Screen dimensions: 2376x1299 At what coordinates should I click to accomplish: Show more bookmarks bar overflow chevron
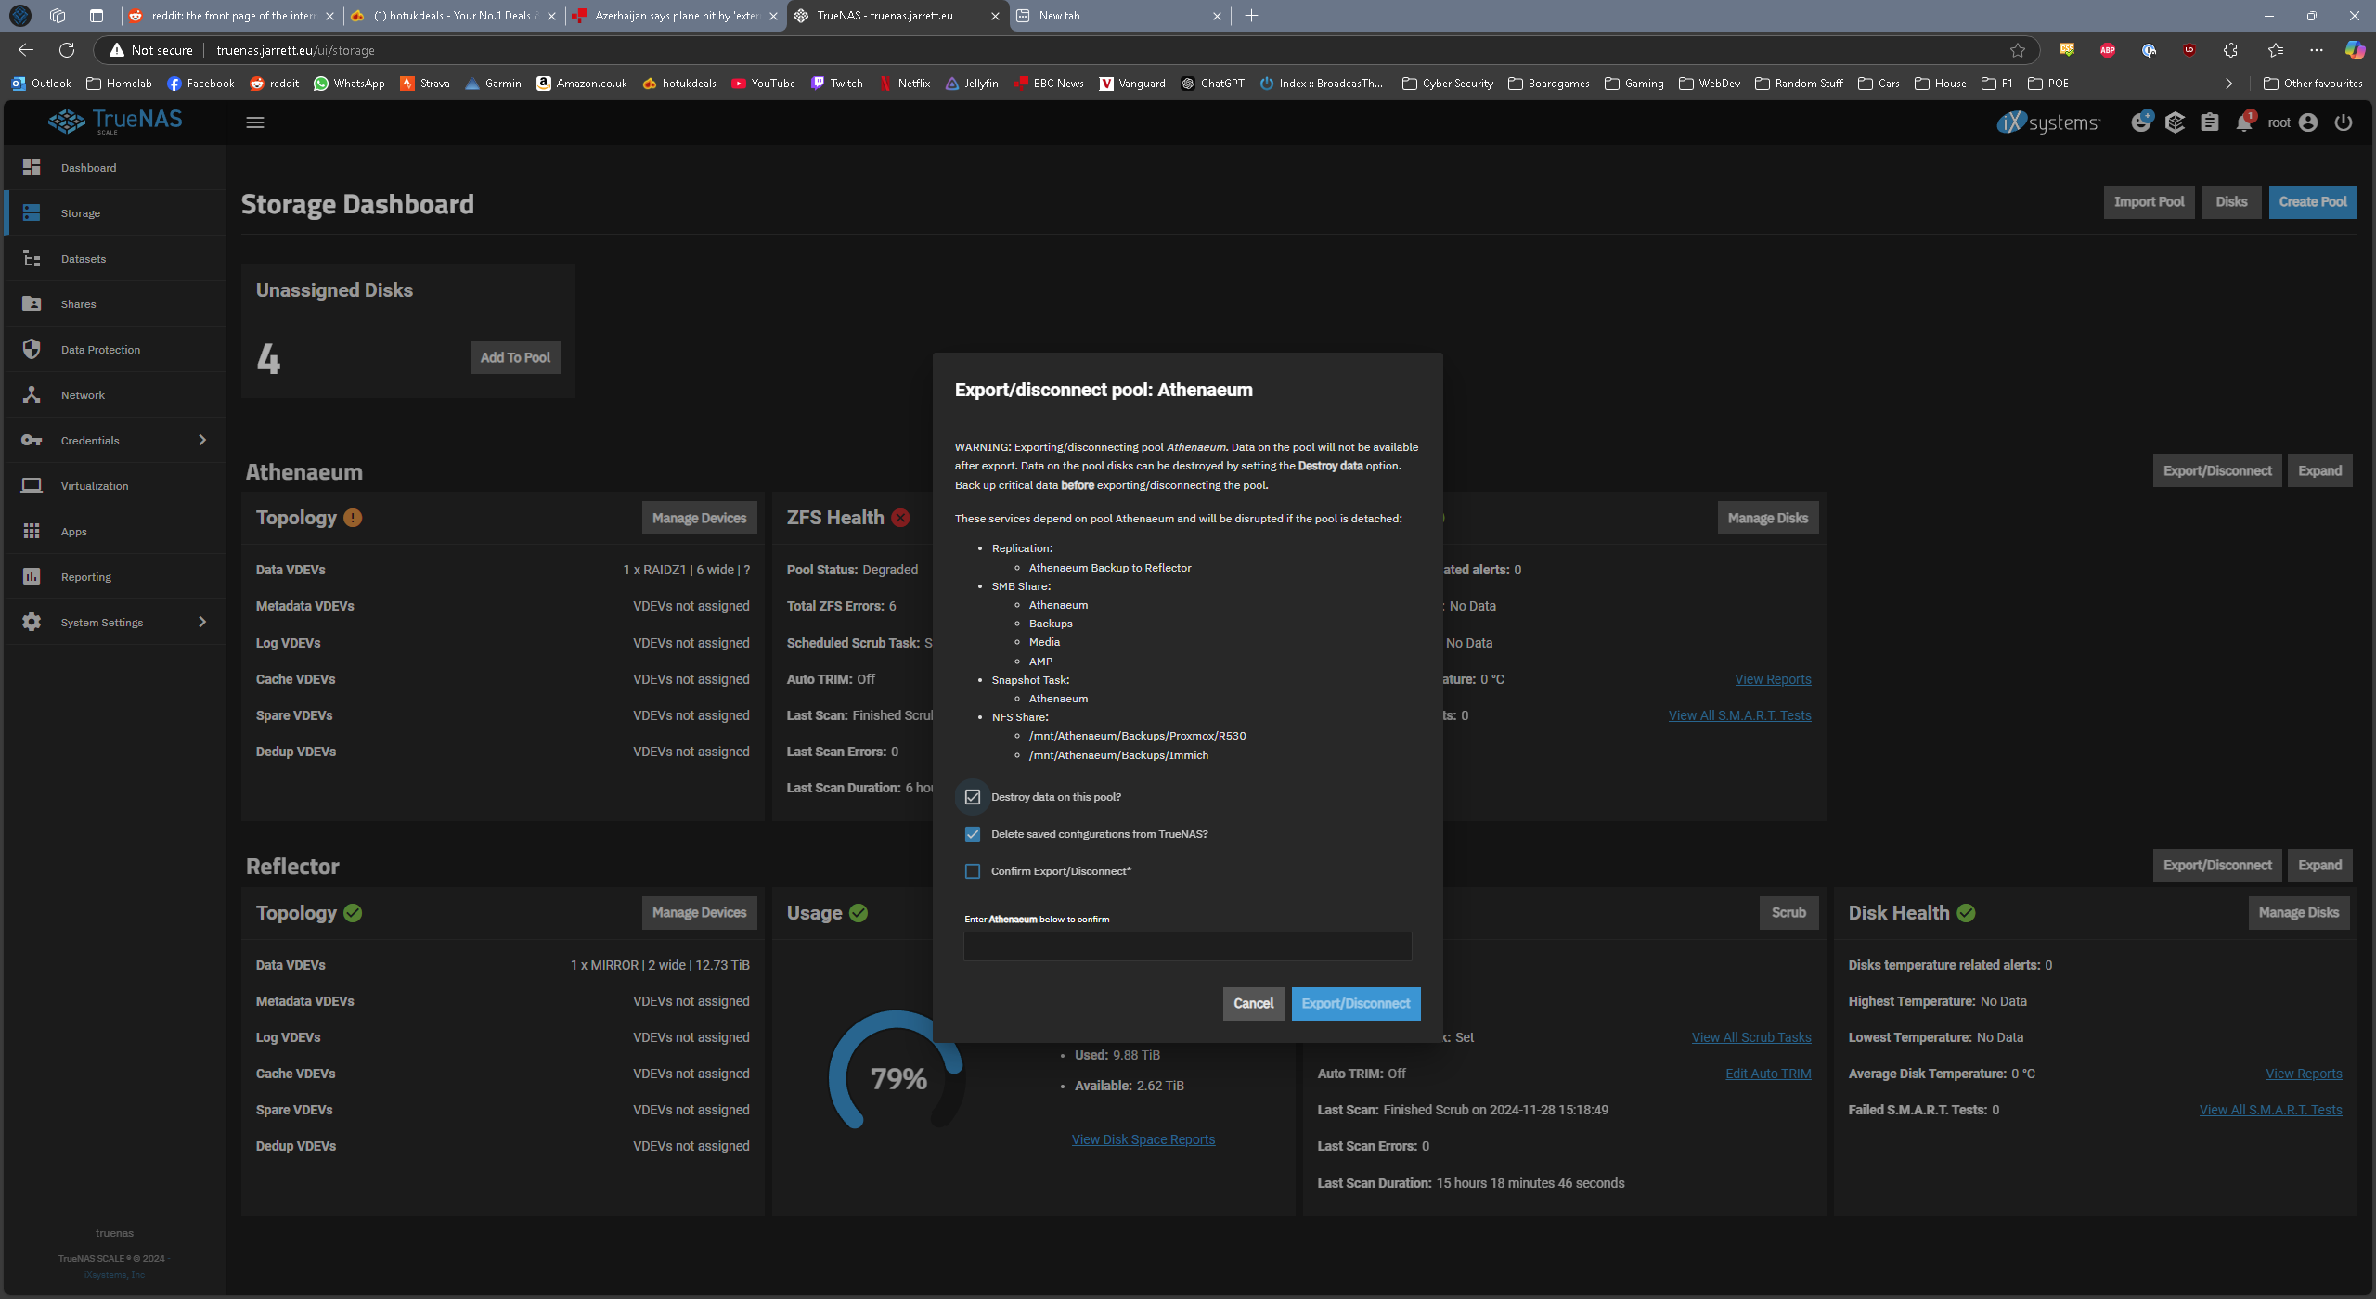tap(2229, 84)
